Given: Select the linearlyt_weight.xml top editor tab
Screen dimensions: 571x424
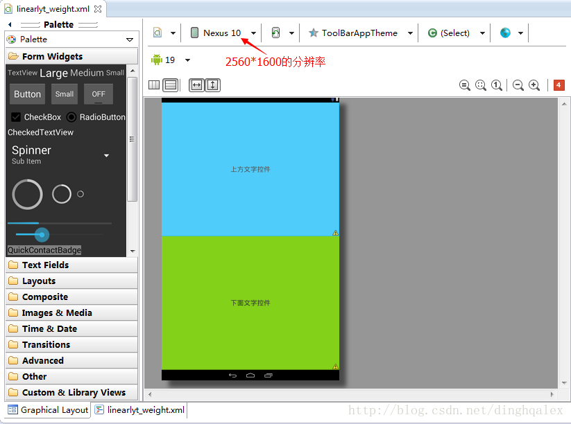Looking at the screenshot, I should click(53, 9).
